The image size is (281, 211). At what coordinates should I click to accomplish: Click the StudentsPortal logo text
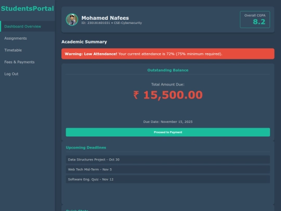[27, 8]
